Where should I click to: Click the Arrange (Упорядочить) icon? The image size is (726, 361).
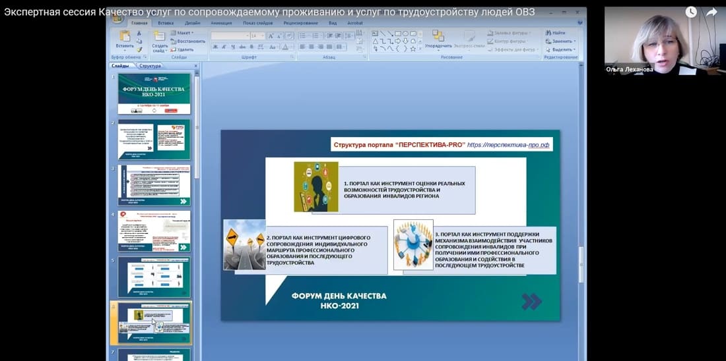coord(438,37)
